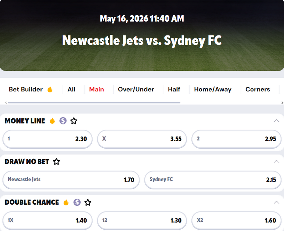Collapse the Money Line section
Screen dimensions: 284x231
[x=277, y=121]
